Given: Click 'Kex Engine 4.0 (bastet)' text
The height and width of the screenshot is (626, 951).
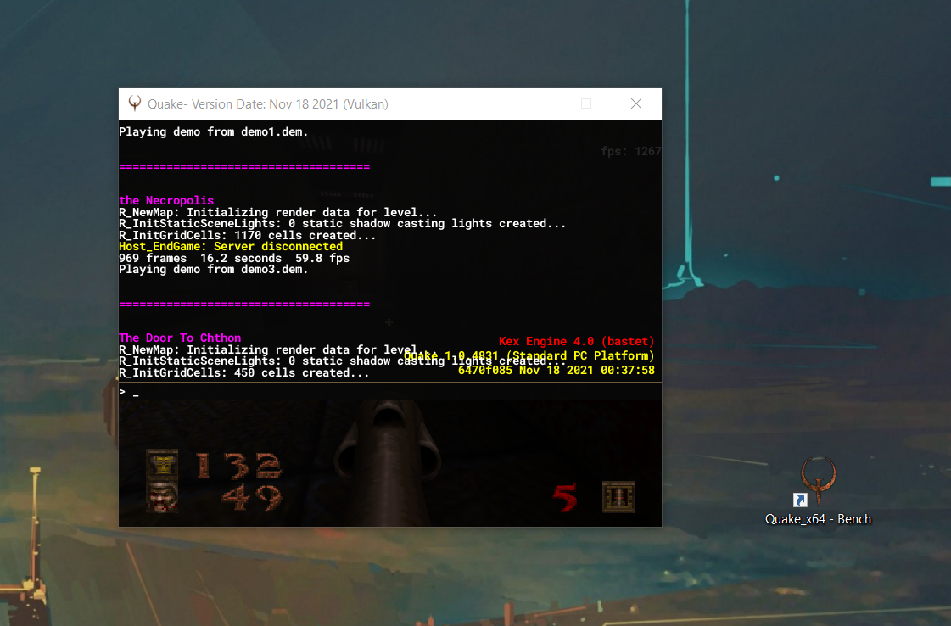Looking at the screenshot, I should pyautogui.click(x=576, y=342).
